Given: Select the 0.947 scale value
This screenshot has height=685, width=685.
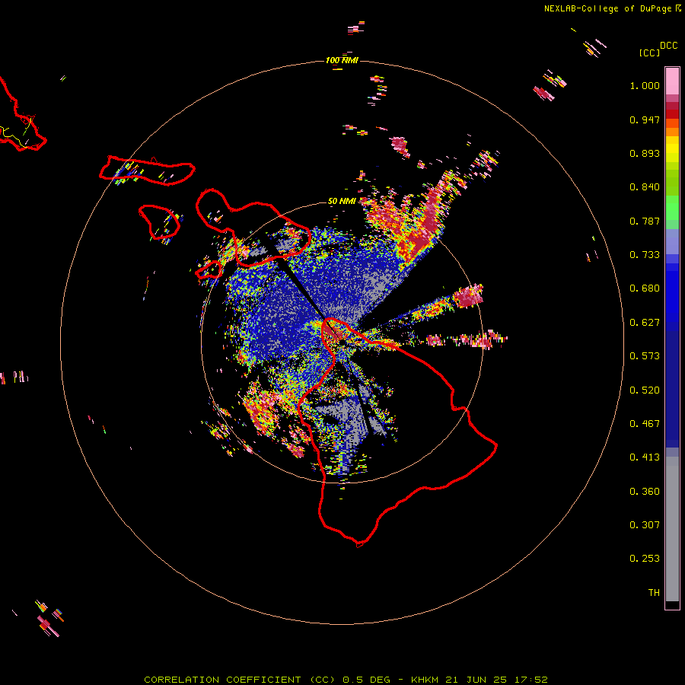Looking at the screenshot, I should click(645, 119).
